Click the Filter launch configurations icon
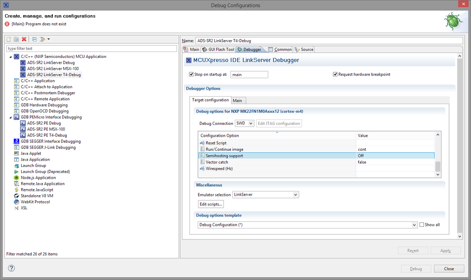This screenshot has width=471, height=280. click(x=42, y=39)
